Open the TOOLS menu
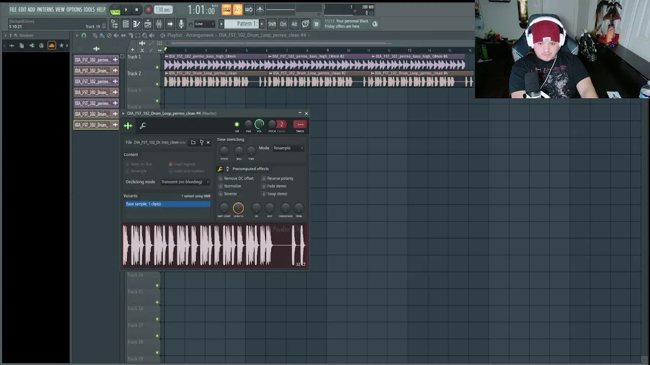The image size is (650, 365). tap(89, 10)
